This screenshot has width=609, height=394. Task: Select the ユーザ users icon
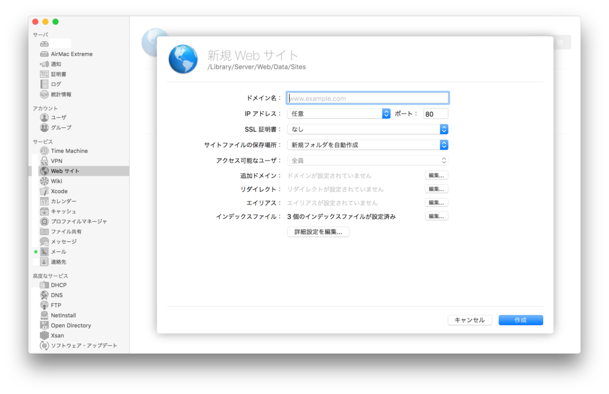point(44,117)
